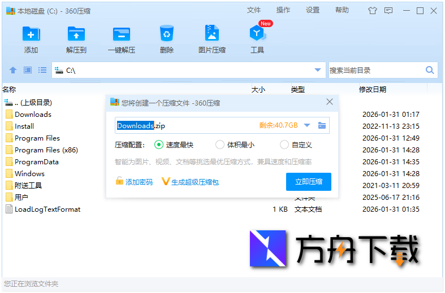Switch to thumbnail view icon
The image size is (445, 293).
[28, 70]
